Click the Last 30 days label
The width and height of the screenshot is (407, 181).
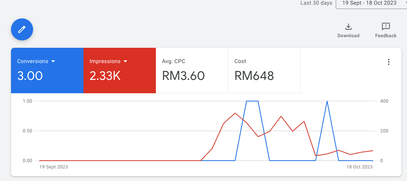click(x=316, y=3)
